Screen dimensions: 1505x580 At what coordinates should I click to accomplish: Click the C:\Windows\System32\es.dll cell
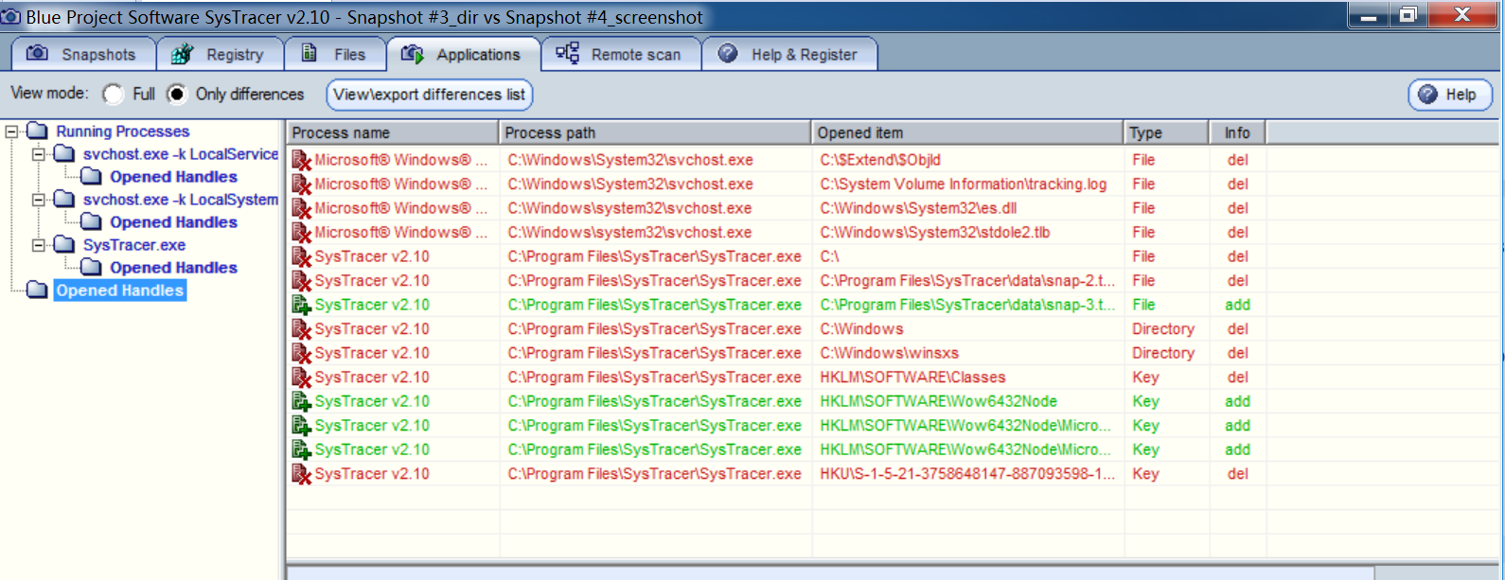pyautogui.click(x=918, y=208)
